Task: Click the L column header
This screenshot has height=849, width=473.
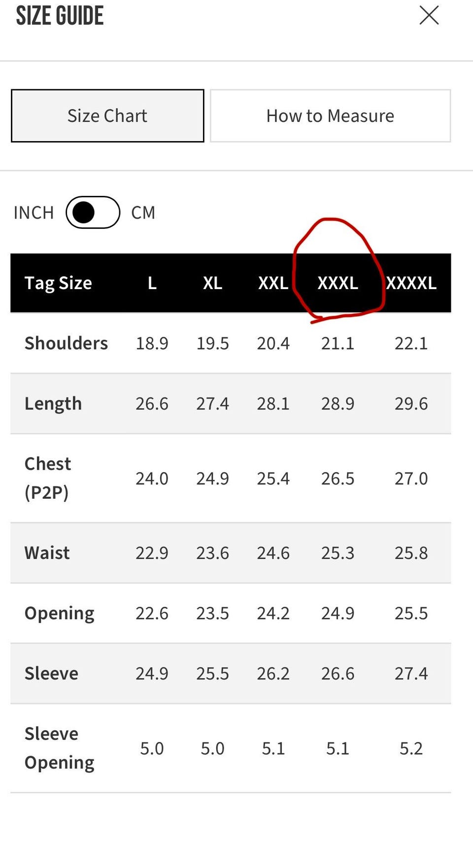Action: [x=152, y=283]
